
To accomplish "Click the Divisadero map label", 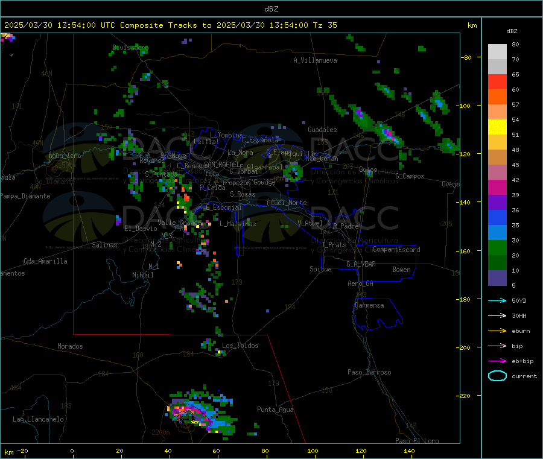I will [130, 48].
